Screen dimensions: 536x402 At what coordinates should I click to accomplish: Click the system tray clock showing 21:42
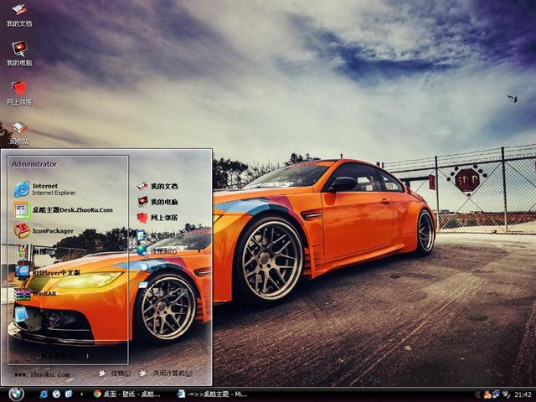[523, 394]
